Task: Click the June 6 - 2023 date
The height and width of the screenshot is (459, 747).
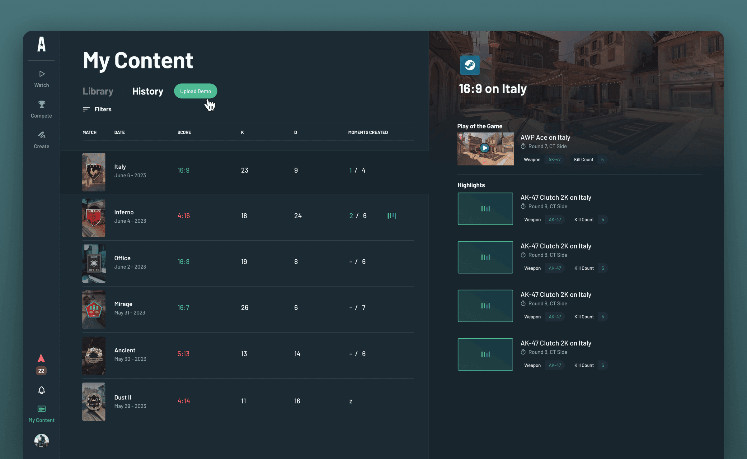Action: pyautogui.click(x=130, y=175)
